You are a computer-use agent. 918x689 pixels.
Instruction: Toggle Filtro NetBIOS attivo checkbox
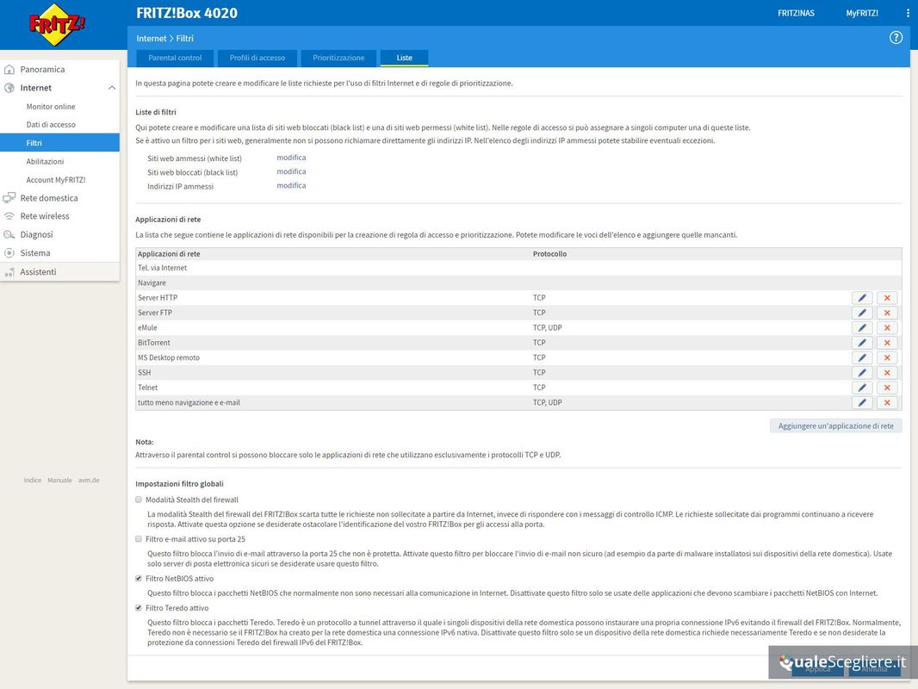tap(139, 579)
